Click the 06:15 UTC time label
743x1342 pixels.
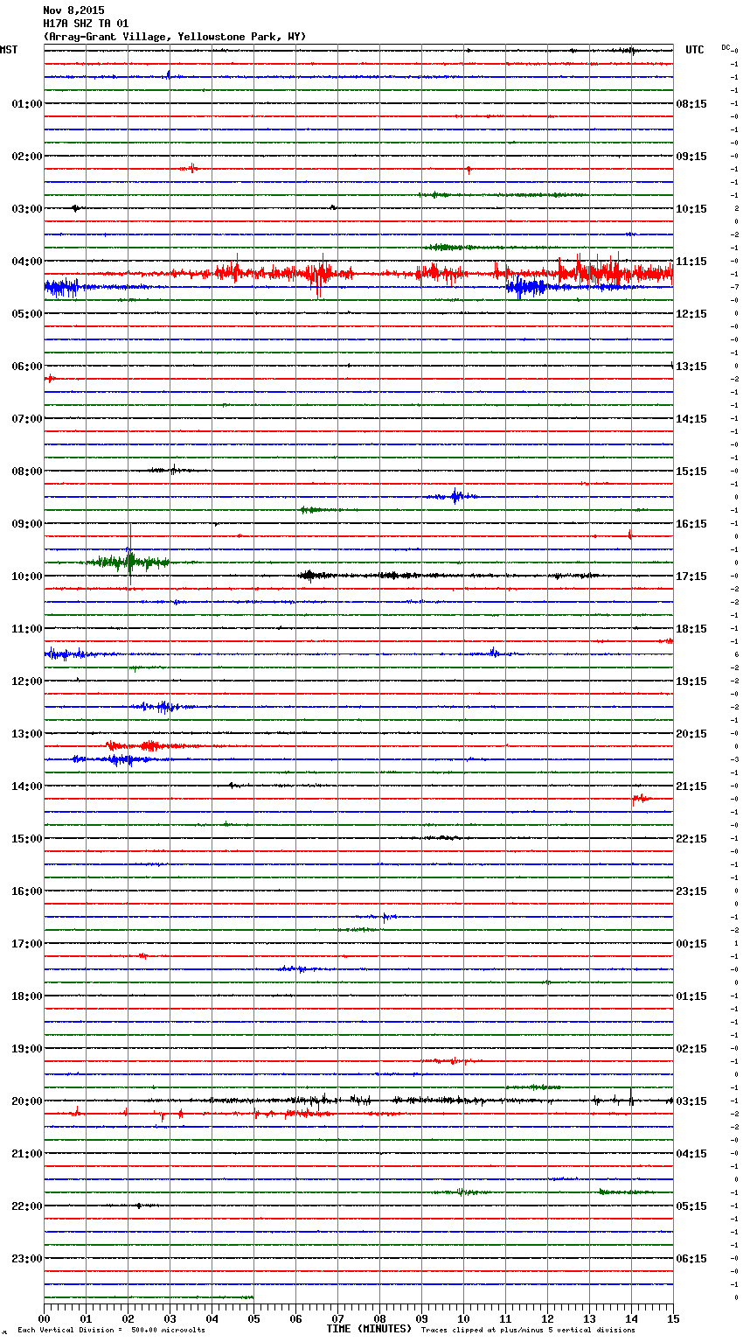(x=691, y=1259)
